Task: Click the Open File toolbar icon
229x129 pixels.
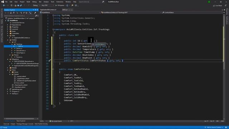Action: pyautogui.click(x=15, y=5)
